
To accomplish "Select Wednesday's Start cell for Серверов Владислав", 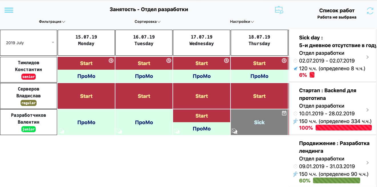I will click(201, 96).
